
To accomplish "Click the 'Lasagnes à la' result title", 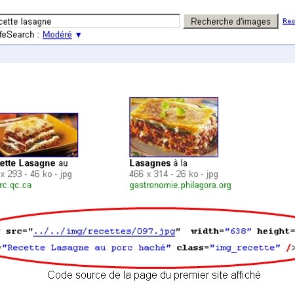I will (x=158, y=163).
